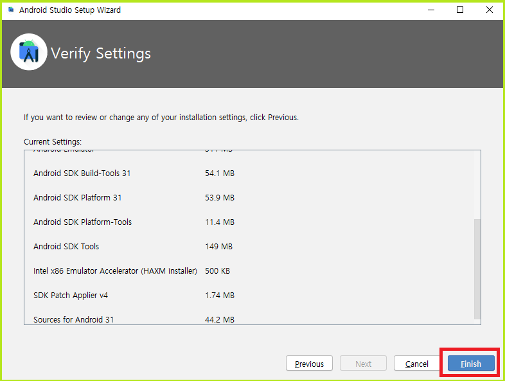Minimize the Setup Wizard window
Image resolution: width=505 pixels, height=381 pixels.
431,10
